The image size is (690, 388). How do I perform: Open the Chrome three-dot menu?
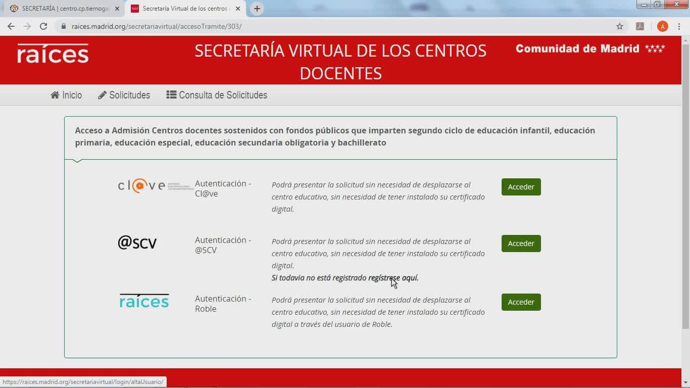coord(679,26)
